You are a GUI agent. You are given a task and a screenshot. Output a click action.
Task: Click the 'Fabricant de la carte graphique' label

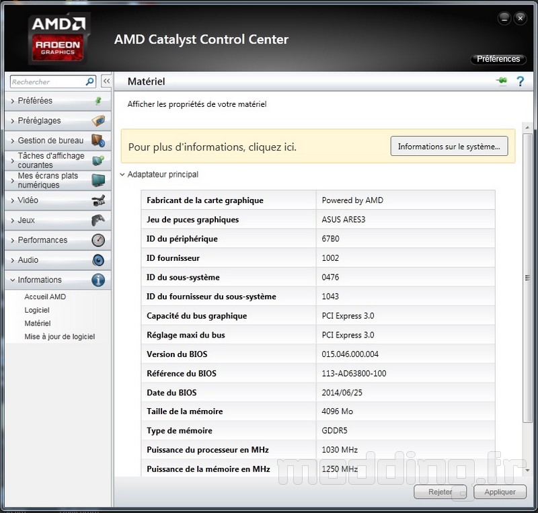pyautogui.click(x=205, y=200)
